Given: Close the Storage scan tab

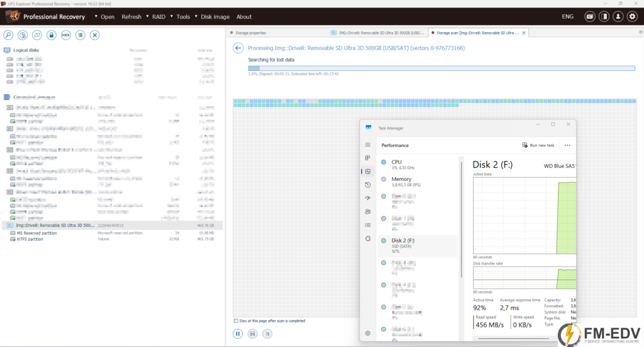Looking at the screenshot, I should click(x=524, y=33).
